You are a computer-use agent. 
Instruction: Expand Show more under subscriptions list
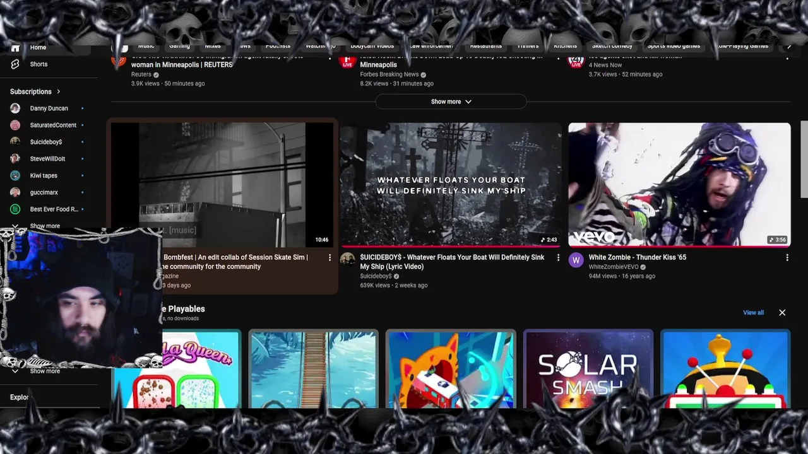pyautogui.click(x=45, y=226)
